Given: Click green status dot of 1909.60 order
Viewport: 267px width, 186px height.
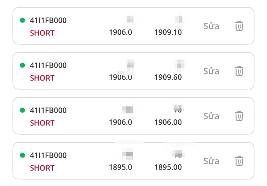Looking at the screenshot, I should 22,65.
